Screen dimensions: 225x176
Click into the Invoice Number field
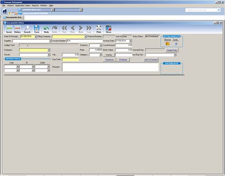point(84,41)
